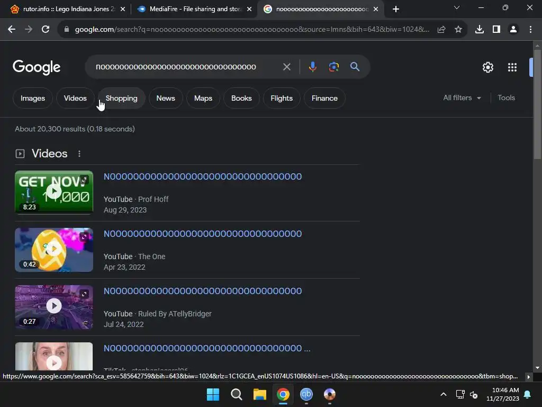
Task: Filter results by Images
Action: (x=32, y=98)
